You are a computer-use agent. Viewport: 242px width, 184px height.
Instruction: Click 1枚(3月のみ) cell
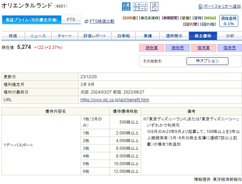tap(95, 122)
